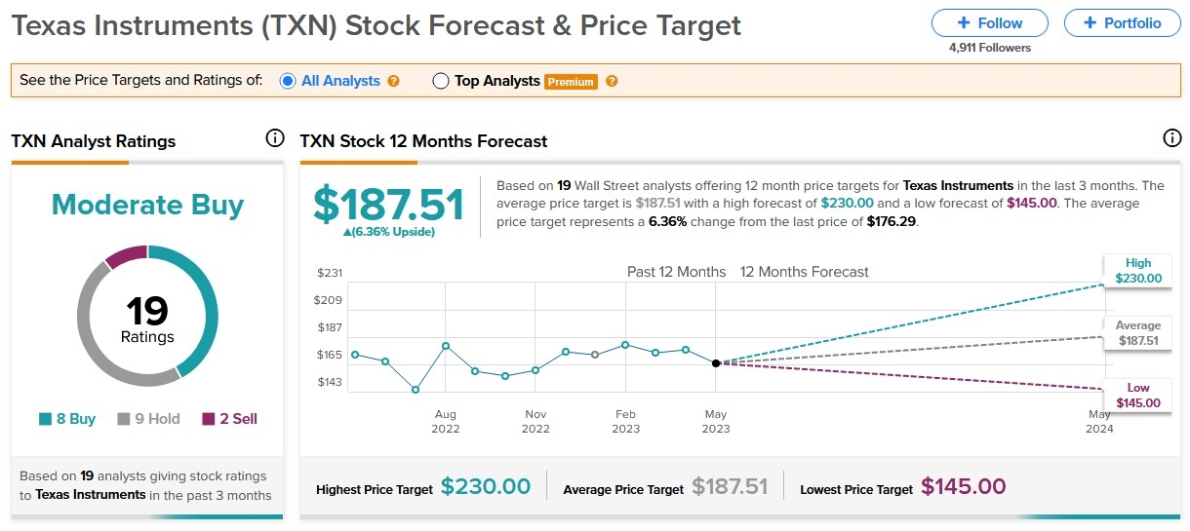
Task: Select the Top Analysts radio button
Action: (x=440, y=81)
